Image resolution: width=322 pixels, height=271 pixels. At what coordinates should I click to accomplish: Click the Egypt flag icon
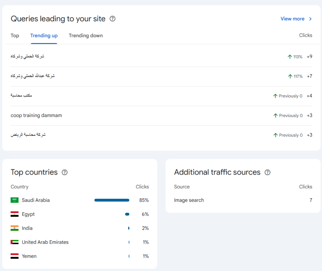coord(14,214)
